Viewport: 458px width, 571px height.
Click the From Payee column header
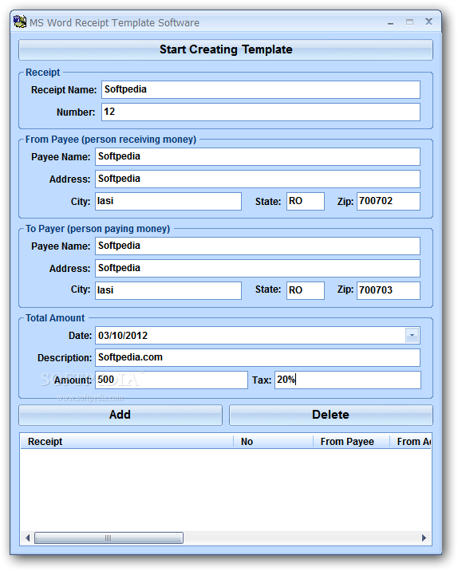pyautogui.click(x=351, y=441)
